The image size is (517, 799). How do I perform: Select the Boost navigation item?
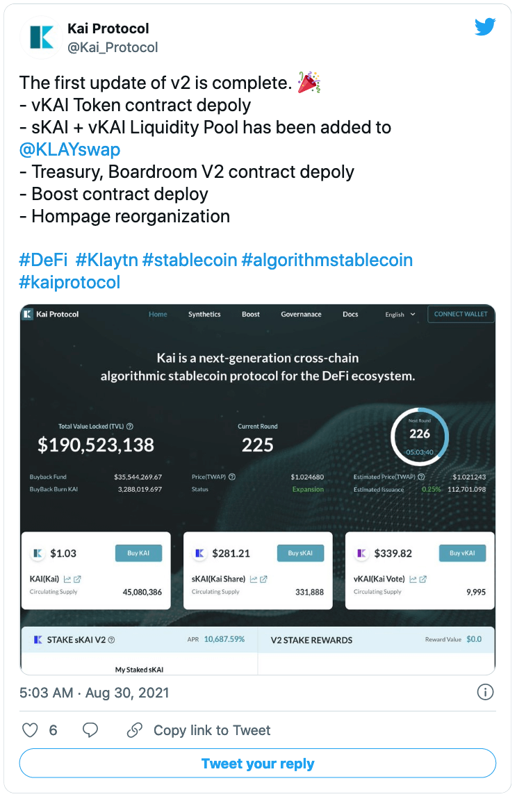(x=251, y=315)
